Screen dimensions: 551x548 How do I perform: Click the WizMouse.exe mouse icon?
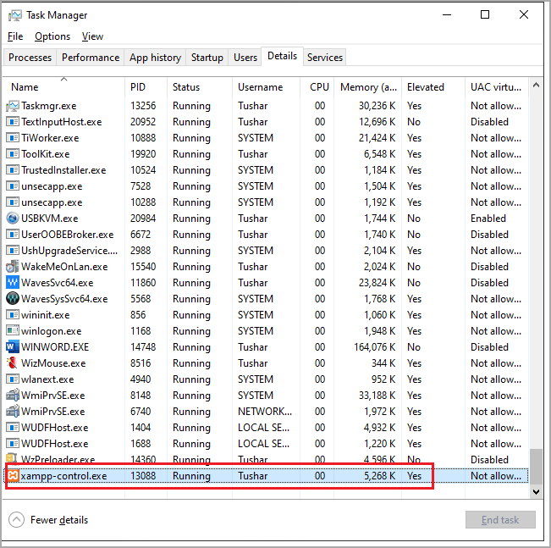[x=13, y=363]
